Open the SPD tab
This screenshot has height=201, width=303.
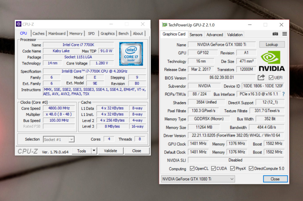click(x=91, y=33)
